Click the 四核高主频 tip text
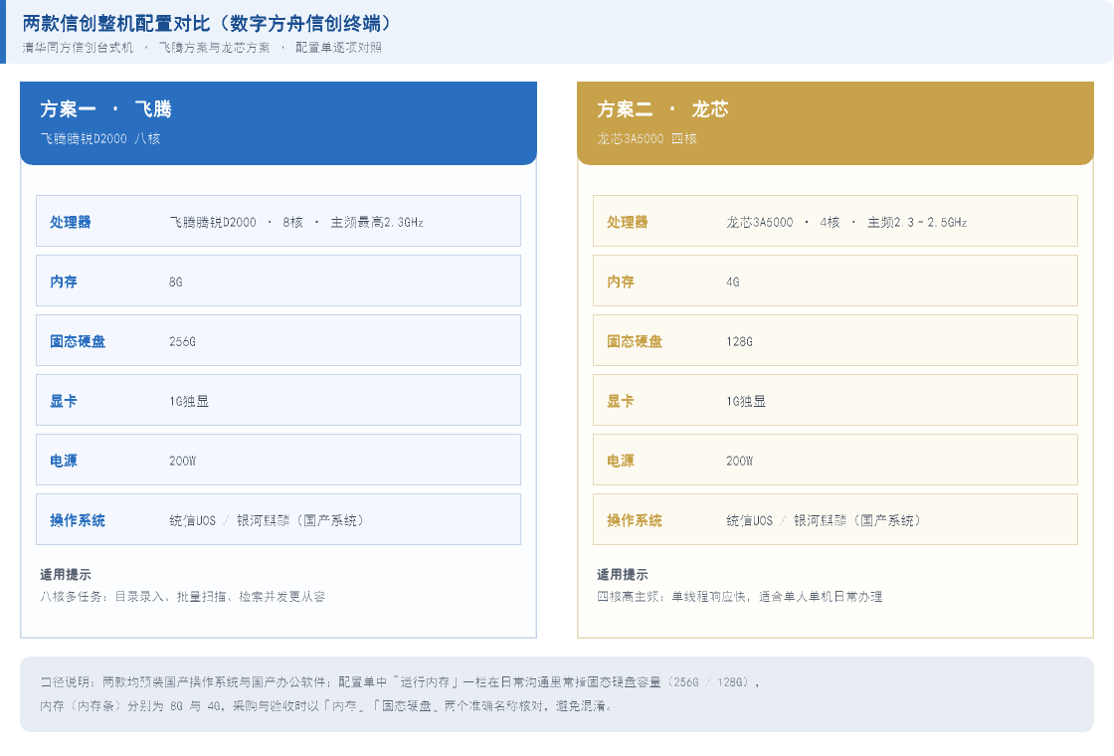Screen dimensions: 1114x756 740,597
